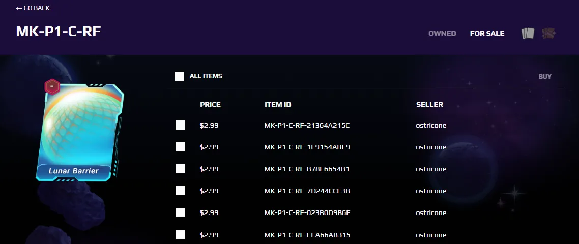The height and width of the screenshot is (244, 579).
Task: Click the packs view icon
Action: point(548,33)
